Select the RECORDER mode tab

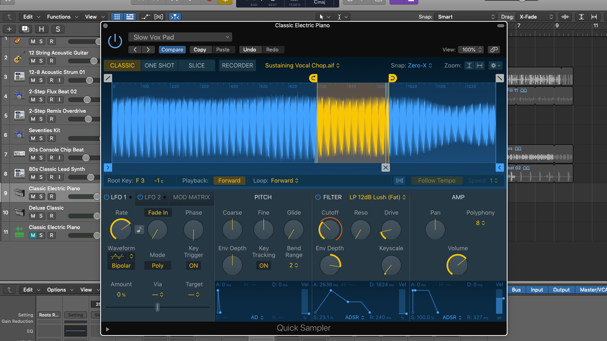[237, 65]
